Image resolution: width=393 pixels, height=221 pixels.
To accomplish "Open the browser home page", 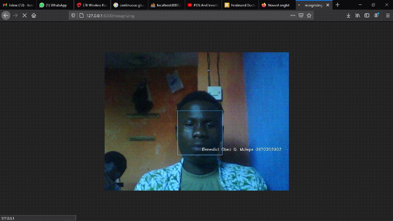I will tap(33, 16).
